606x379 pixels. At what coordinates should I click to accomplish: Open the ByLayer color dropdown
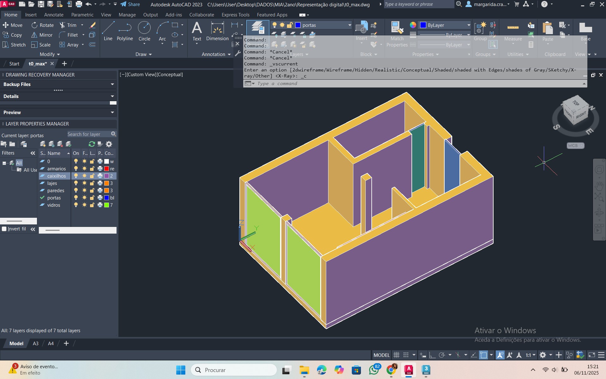[x=469, y=25]
